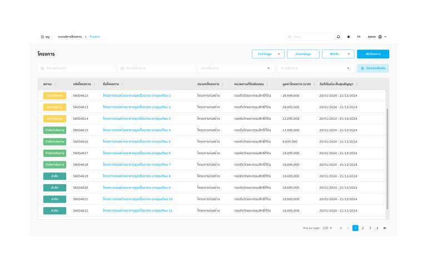The height and width of the screenshot is (266, 427).
Task: Sort by the ชื่อโครงการ project name column sort icon
Action: tap(122, 84)
